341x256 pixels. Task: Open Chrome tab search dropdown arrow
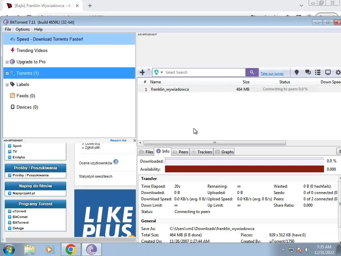coord(301,6)
